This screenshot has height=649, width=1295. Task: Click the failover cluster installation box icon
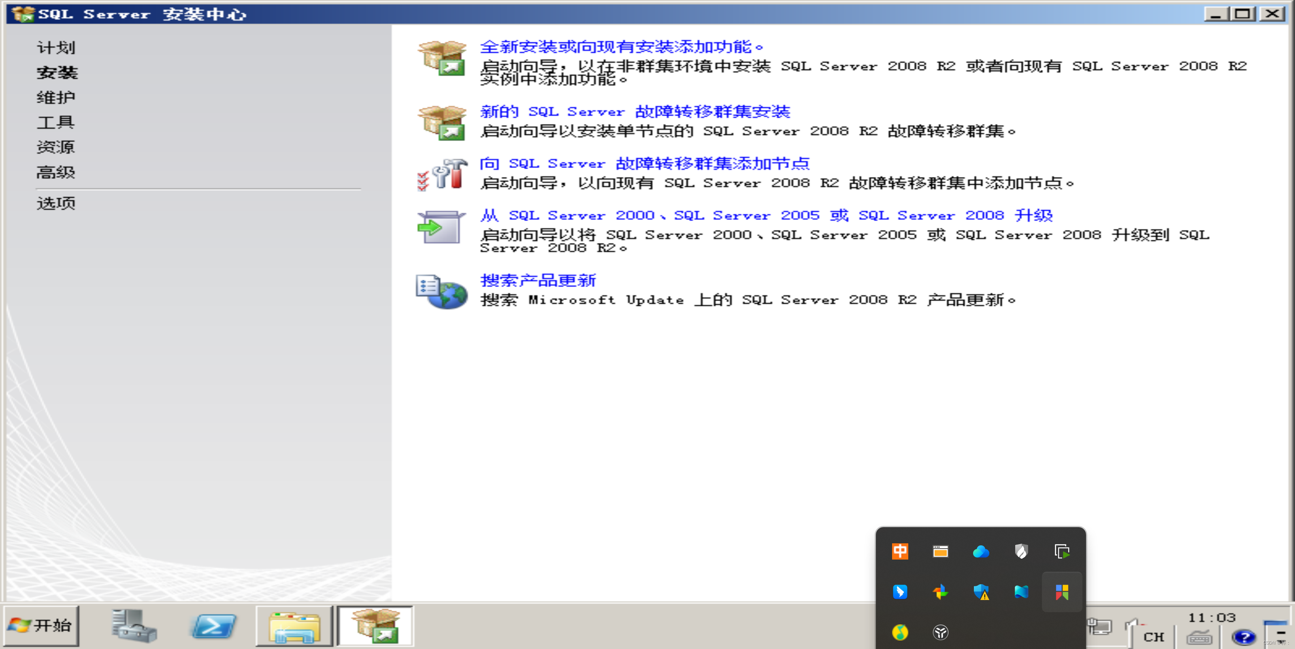442,123
